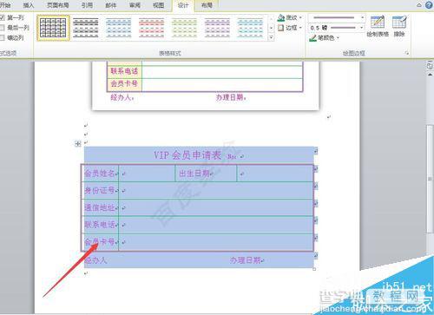Screen dimensions: 434x315
Task: Switch to the 布局 table Layout tab
Action: click(207, 5)
